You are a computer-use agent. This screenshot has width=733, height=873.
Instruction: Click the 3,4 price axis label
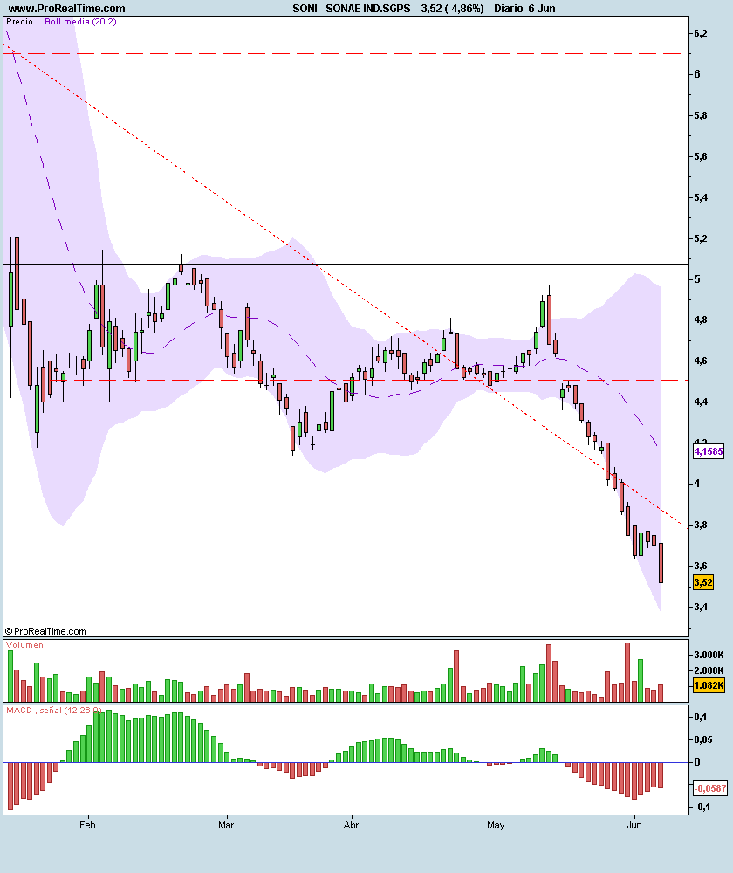700,607
